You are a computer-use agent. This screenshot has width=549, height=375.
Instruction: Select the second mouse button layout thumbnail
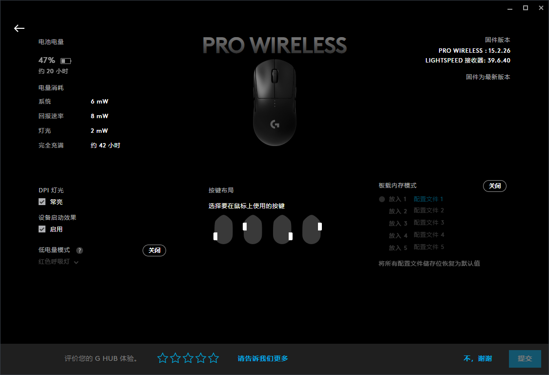(253, 229)
